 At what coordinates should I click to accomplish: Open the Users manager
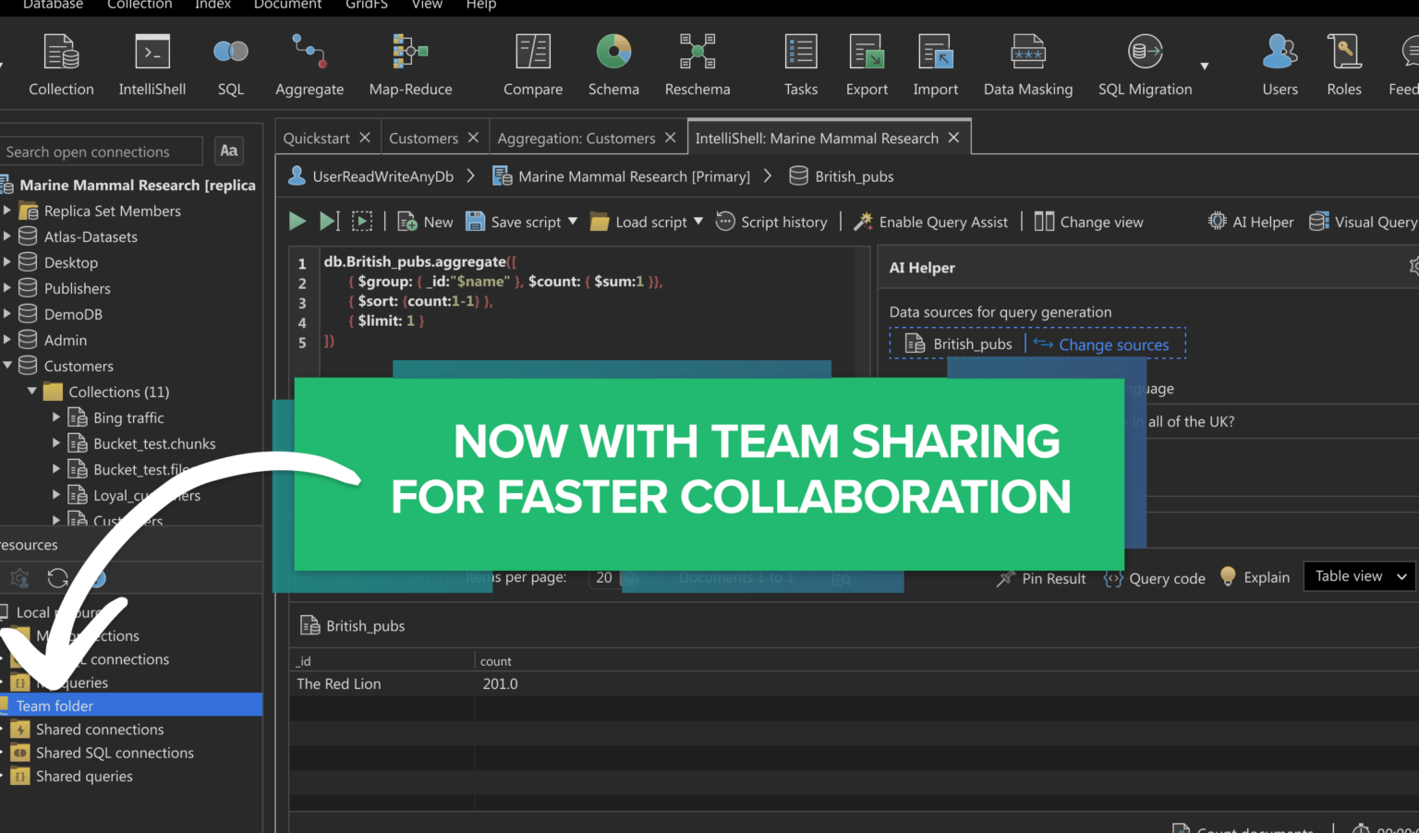1280,65
